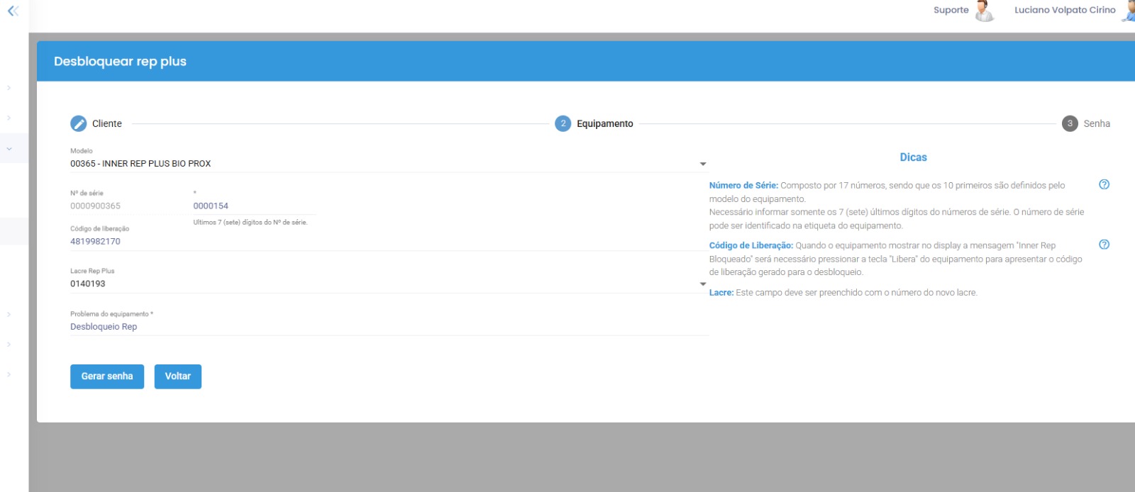Focus the last seven serial digits field

coord(254,206)
